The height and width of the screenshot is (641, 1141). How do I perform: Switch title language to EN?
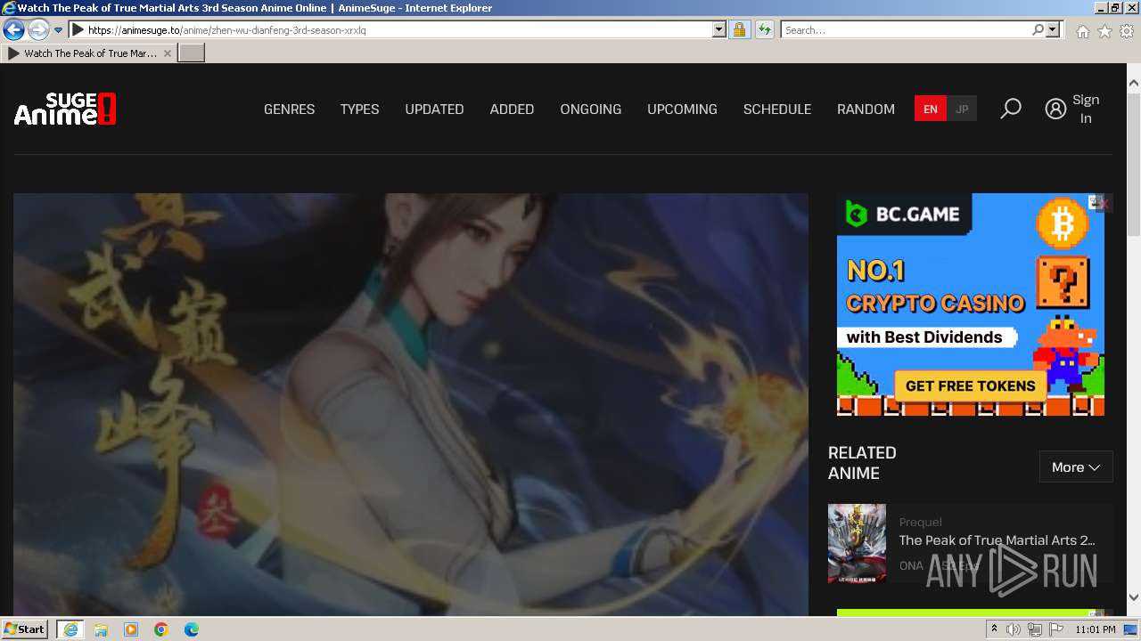click(930, 109)
